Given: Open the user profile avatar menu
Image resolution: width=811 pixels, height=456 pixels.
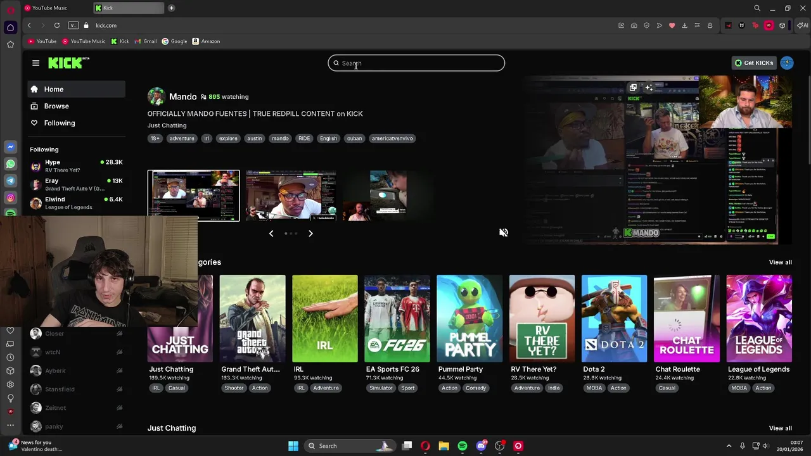Looking at the screenshot, I should click(787, 63).
